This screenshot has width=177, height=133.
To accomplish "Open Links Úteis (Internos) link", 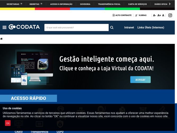I will point(151,27).
